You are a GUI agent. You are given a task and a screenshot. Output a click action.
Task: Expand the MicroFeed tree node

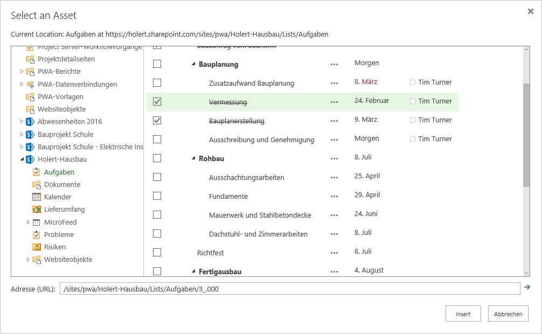[28, 222]
